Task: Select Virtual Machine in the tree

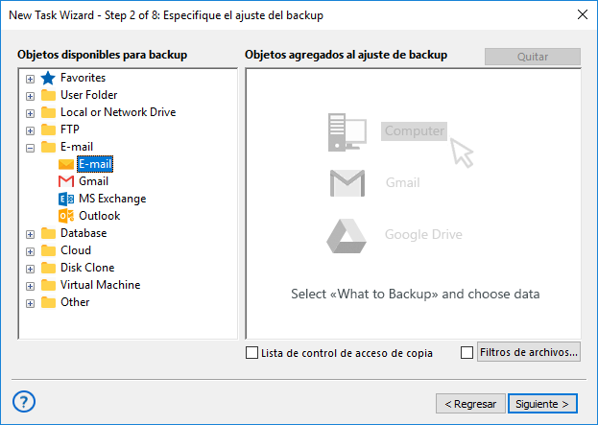Action: pyautogui.click(x=100, y=285)
